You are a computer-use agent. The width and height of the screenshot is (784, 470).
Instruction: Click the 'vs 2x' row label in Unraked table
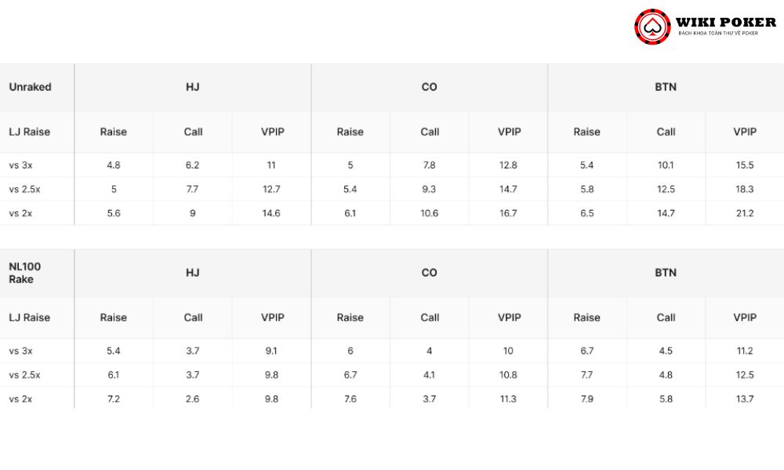pos(20,213)
